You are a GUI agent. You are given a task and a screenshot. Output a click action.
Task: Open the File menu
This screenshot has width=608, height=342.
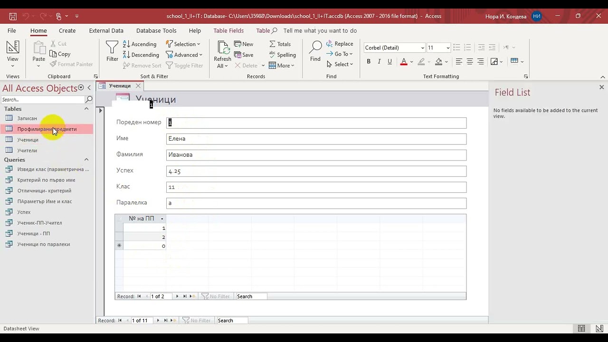pos(12,30)
